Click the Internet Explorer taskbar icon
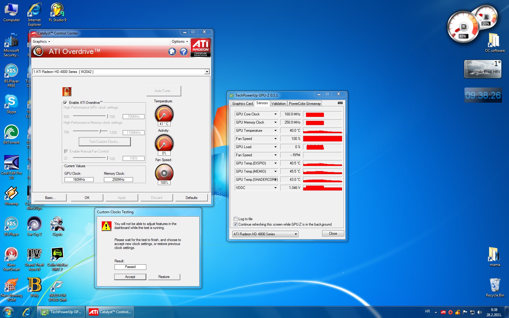 pyautogui.click(x=27, y=312)
